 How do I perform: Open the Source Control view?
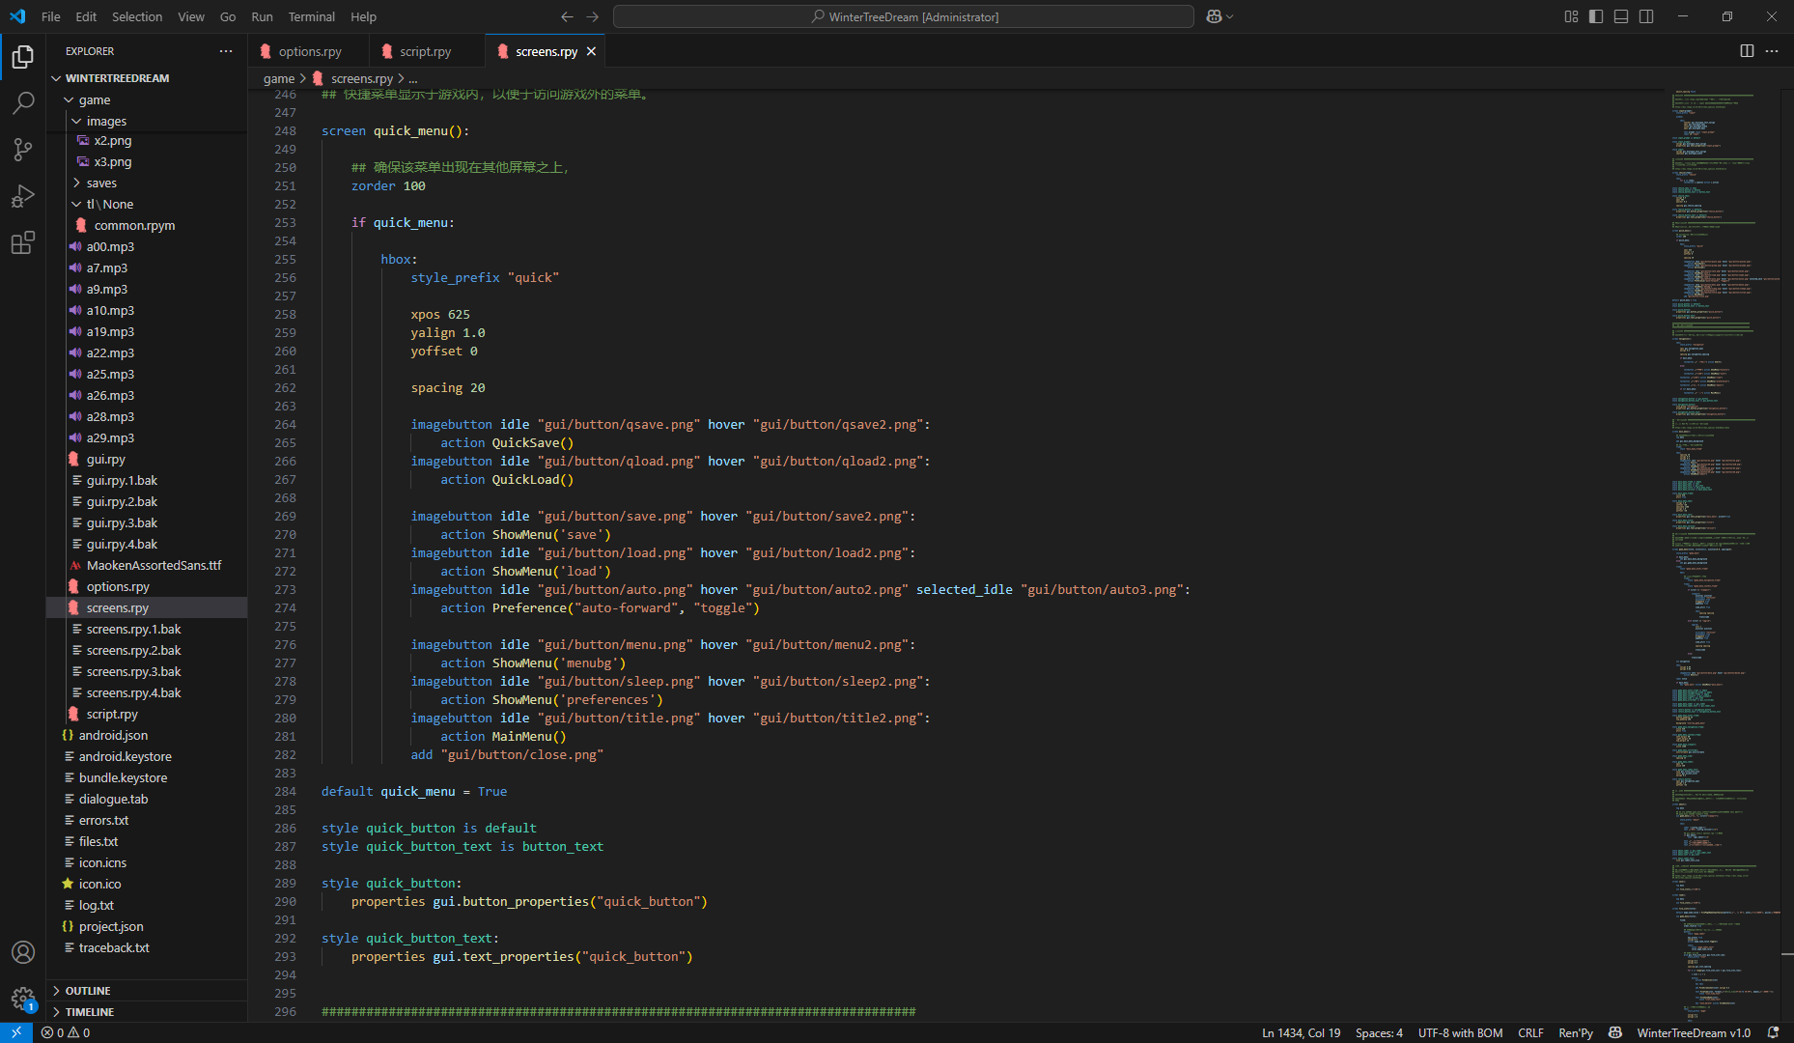(x=23, y=149)
